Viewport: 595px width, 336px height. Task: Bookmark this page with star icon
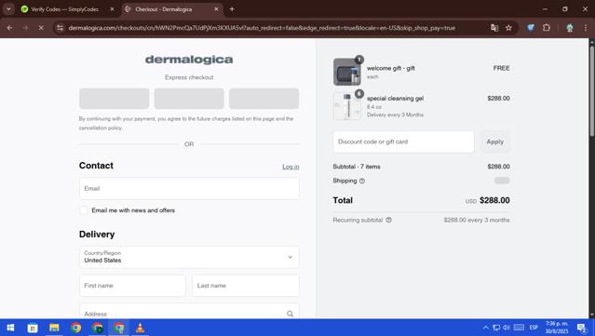click(x=508, y=28)
